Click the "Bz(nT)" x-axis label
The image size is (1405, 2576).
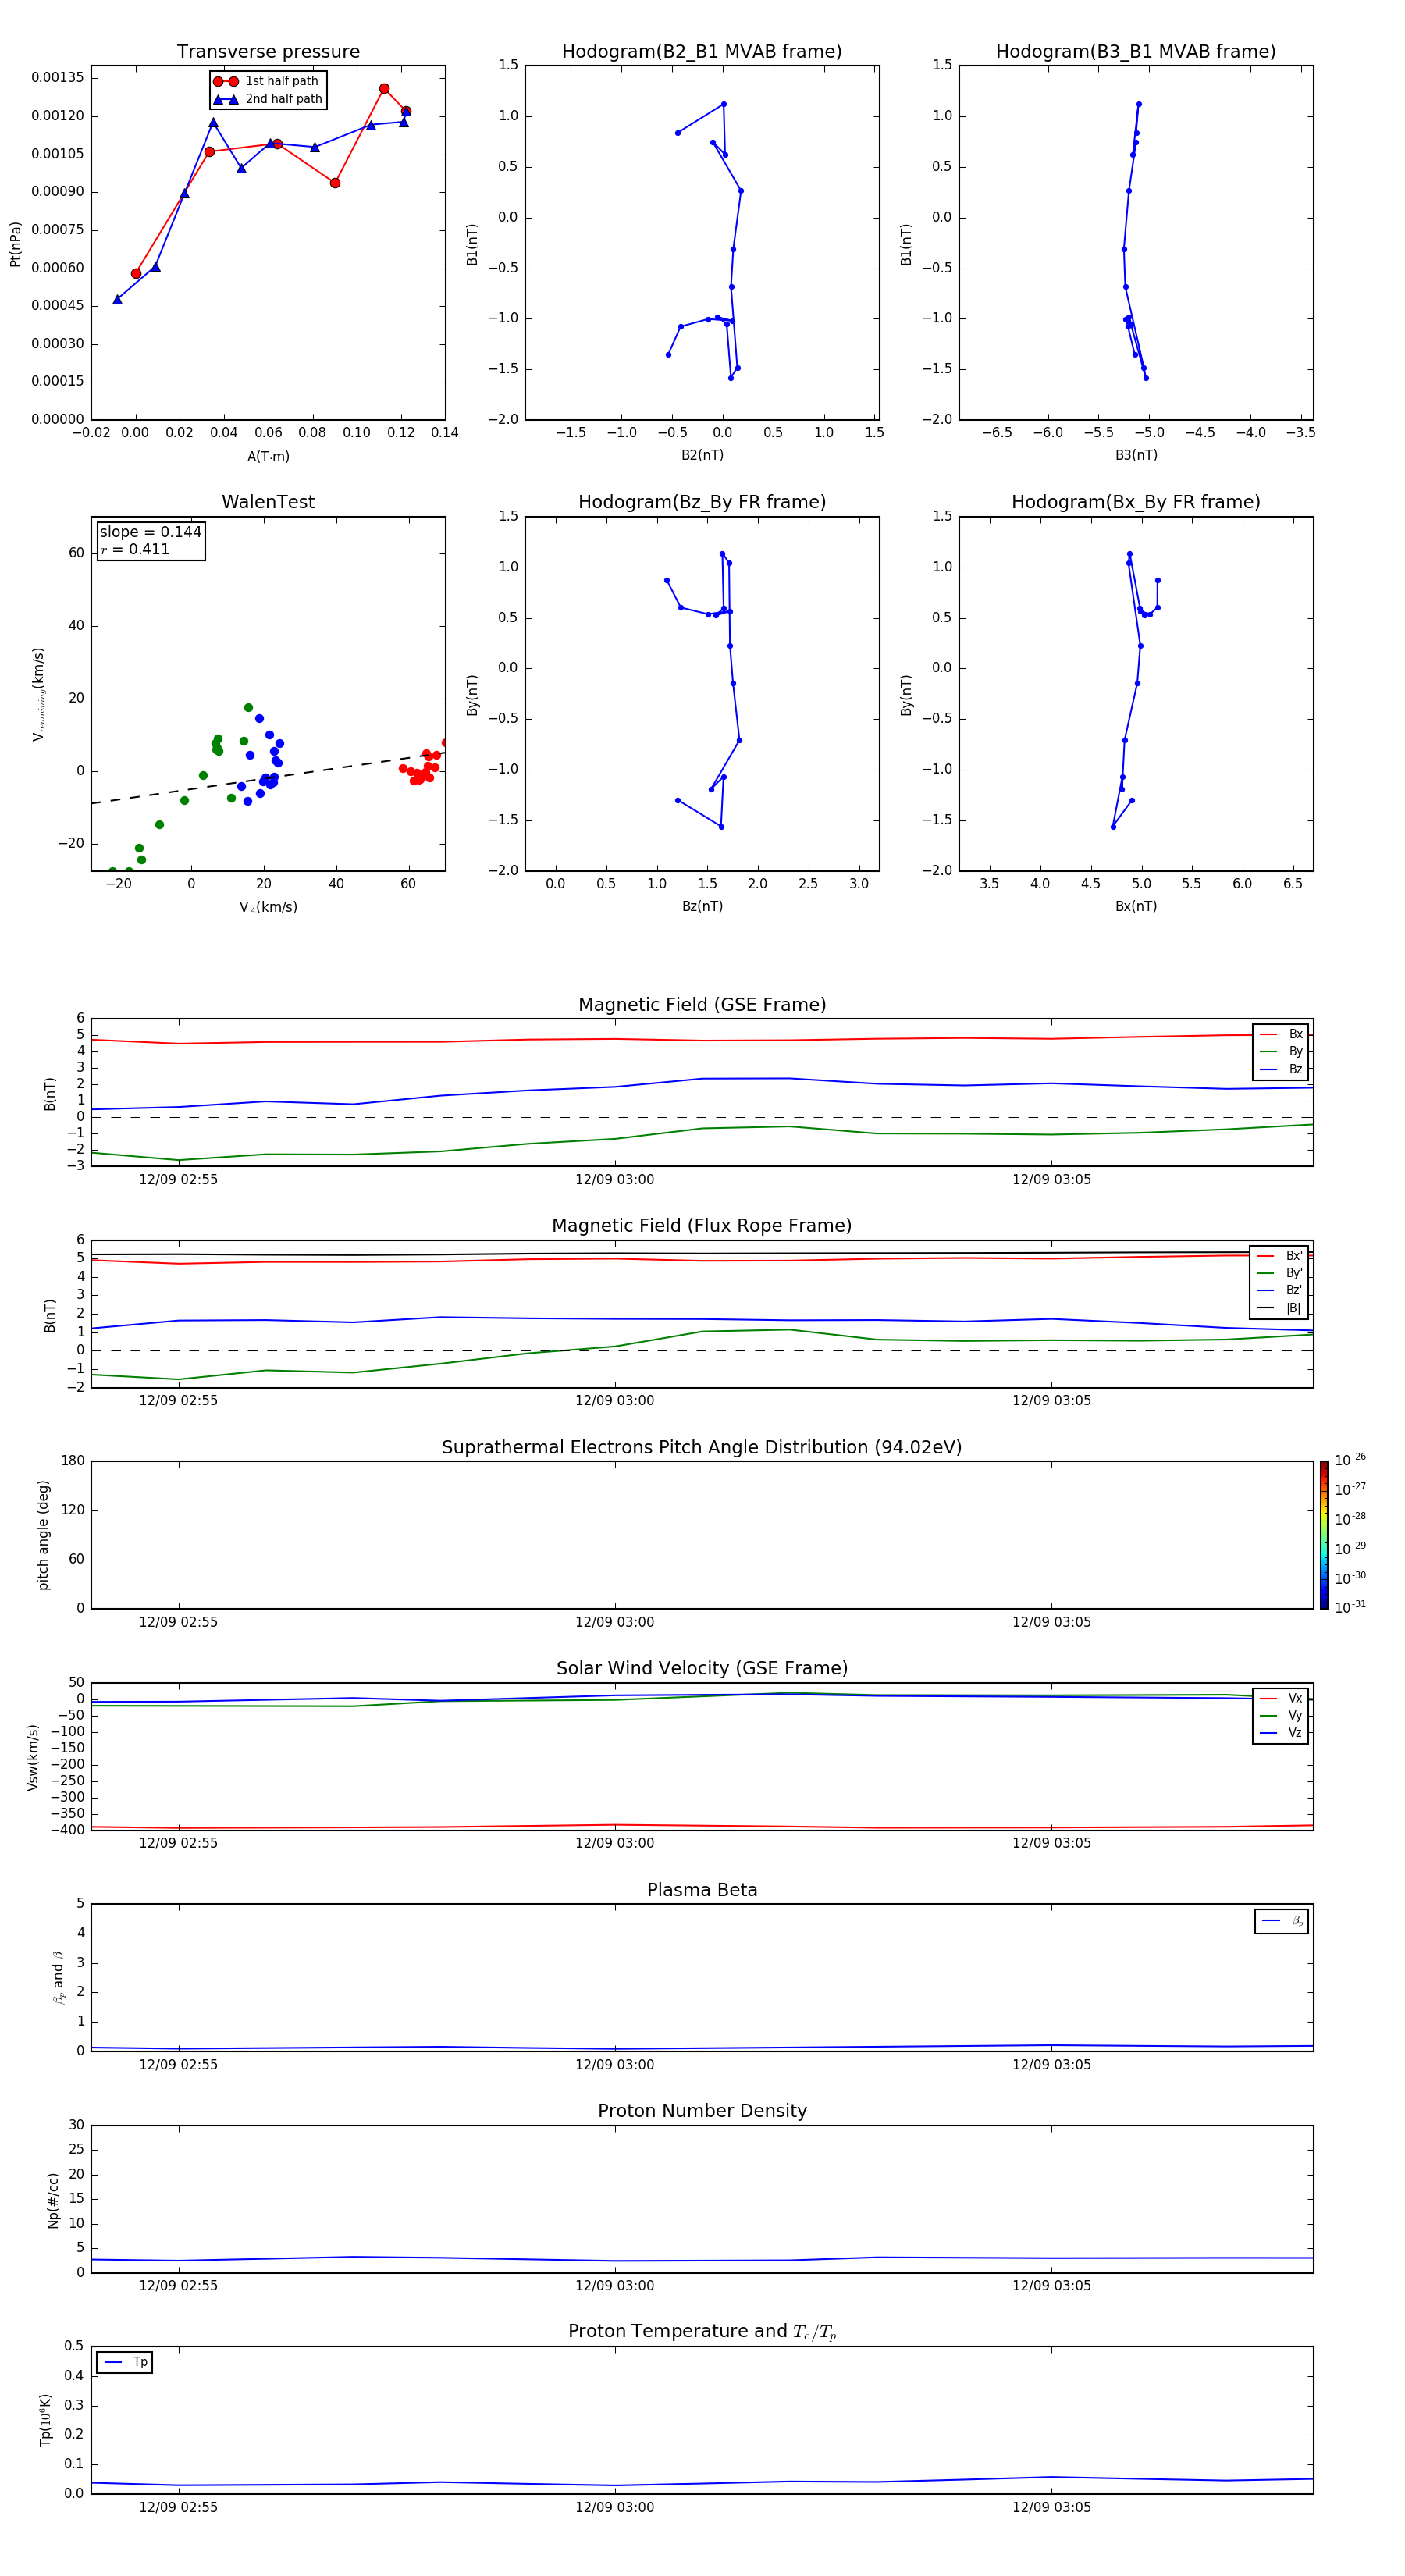(702, 906)
